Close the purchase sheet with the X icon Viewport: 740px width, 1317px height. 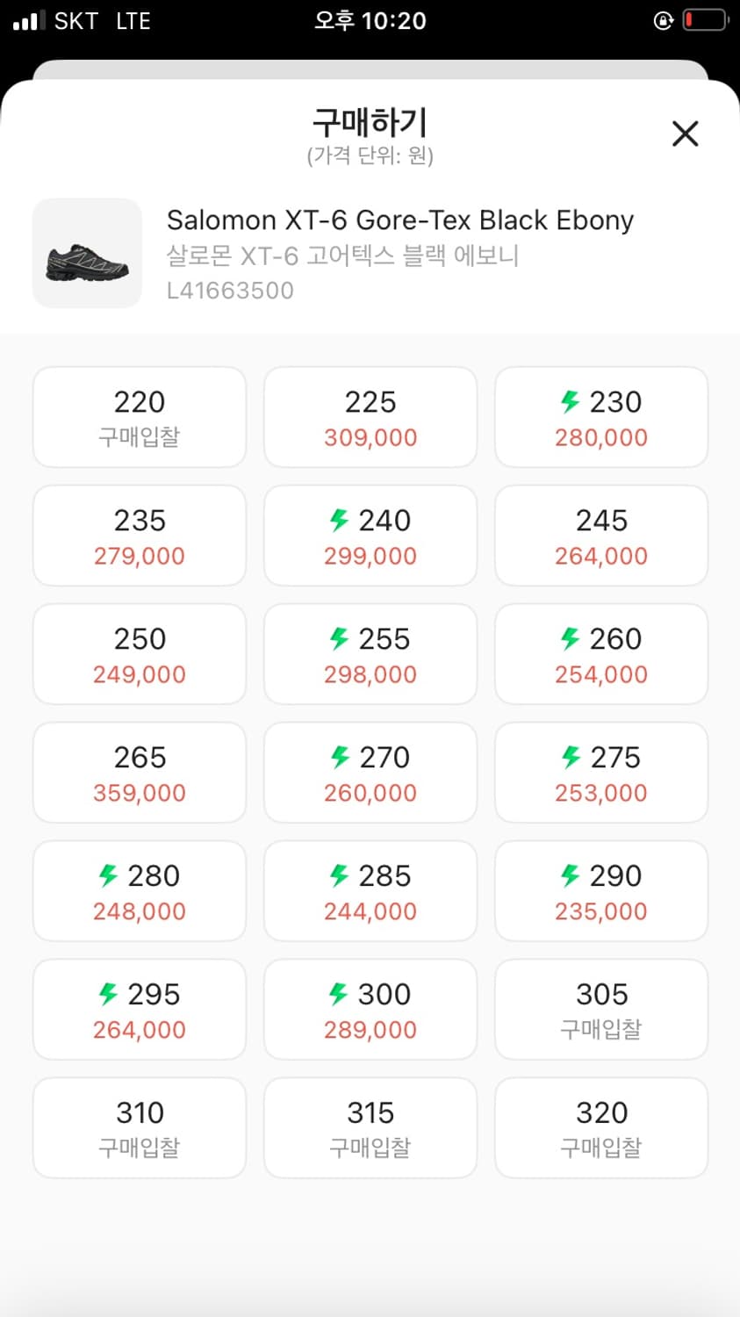(685, 133)
